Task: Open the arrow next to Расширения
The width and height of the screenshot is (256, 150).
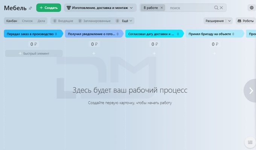Action: click(x=229, y=21)
